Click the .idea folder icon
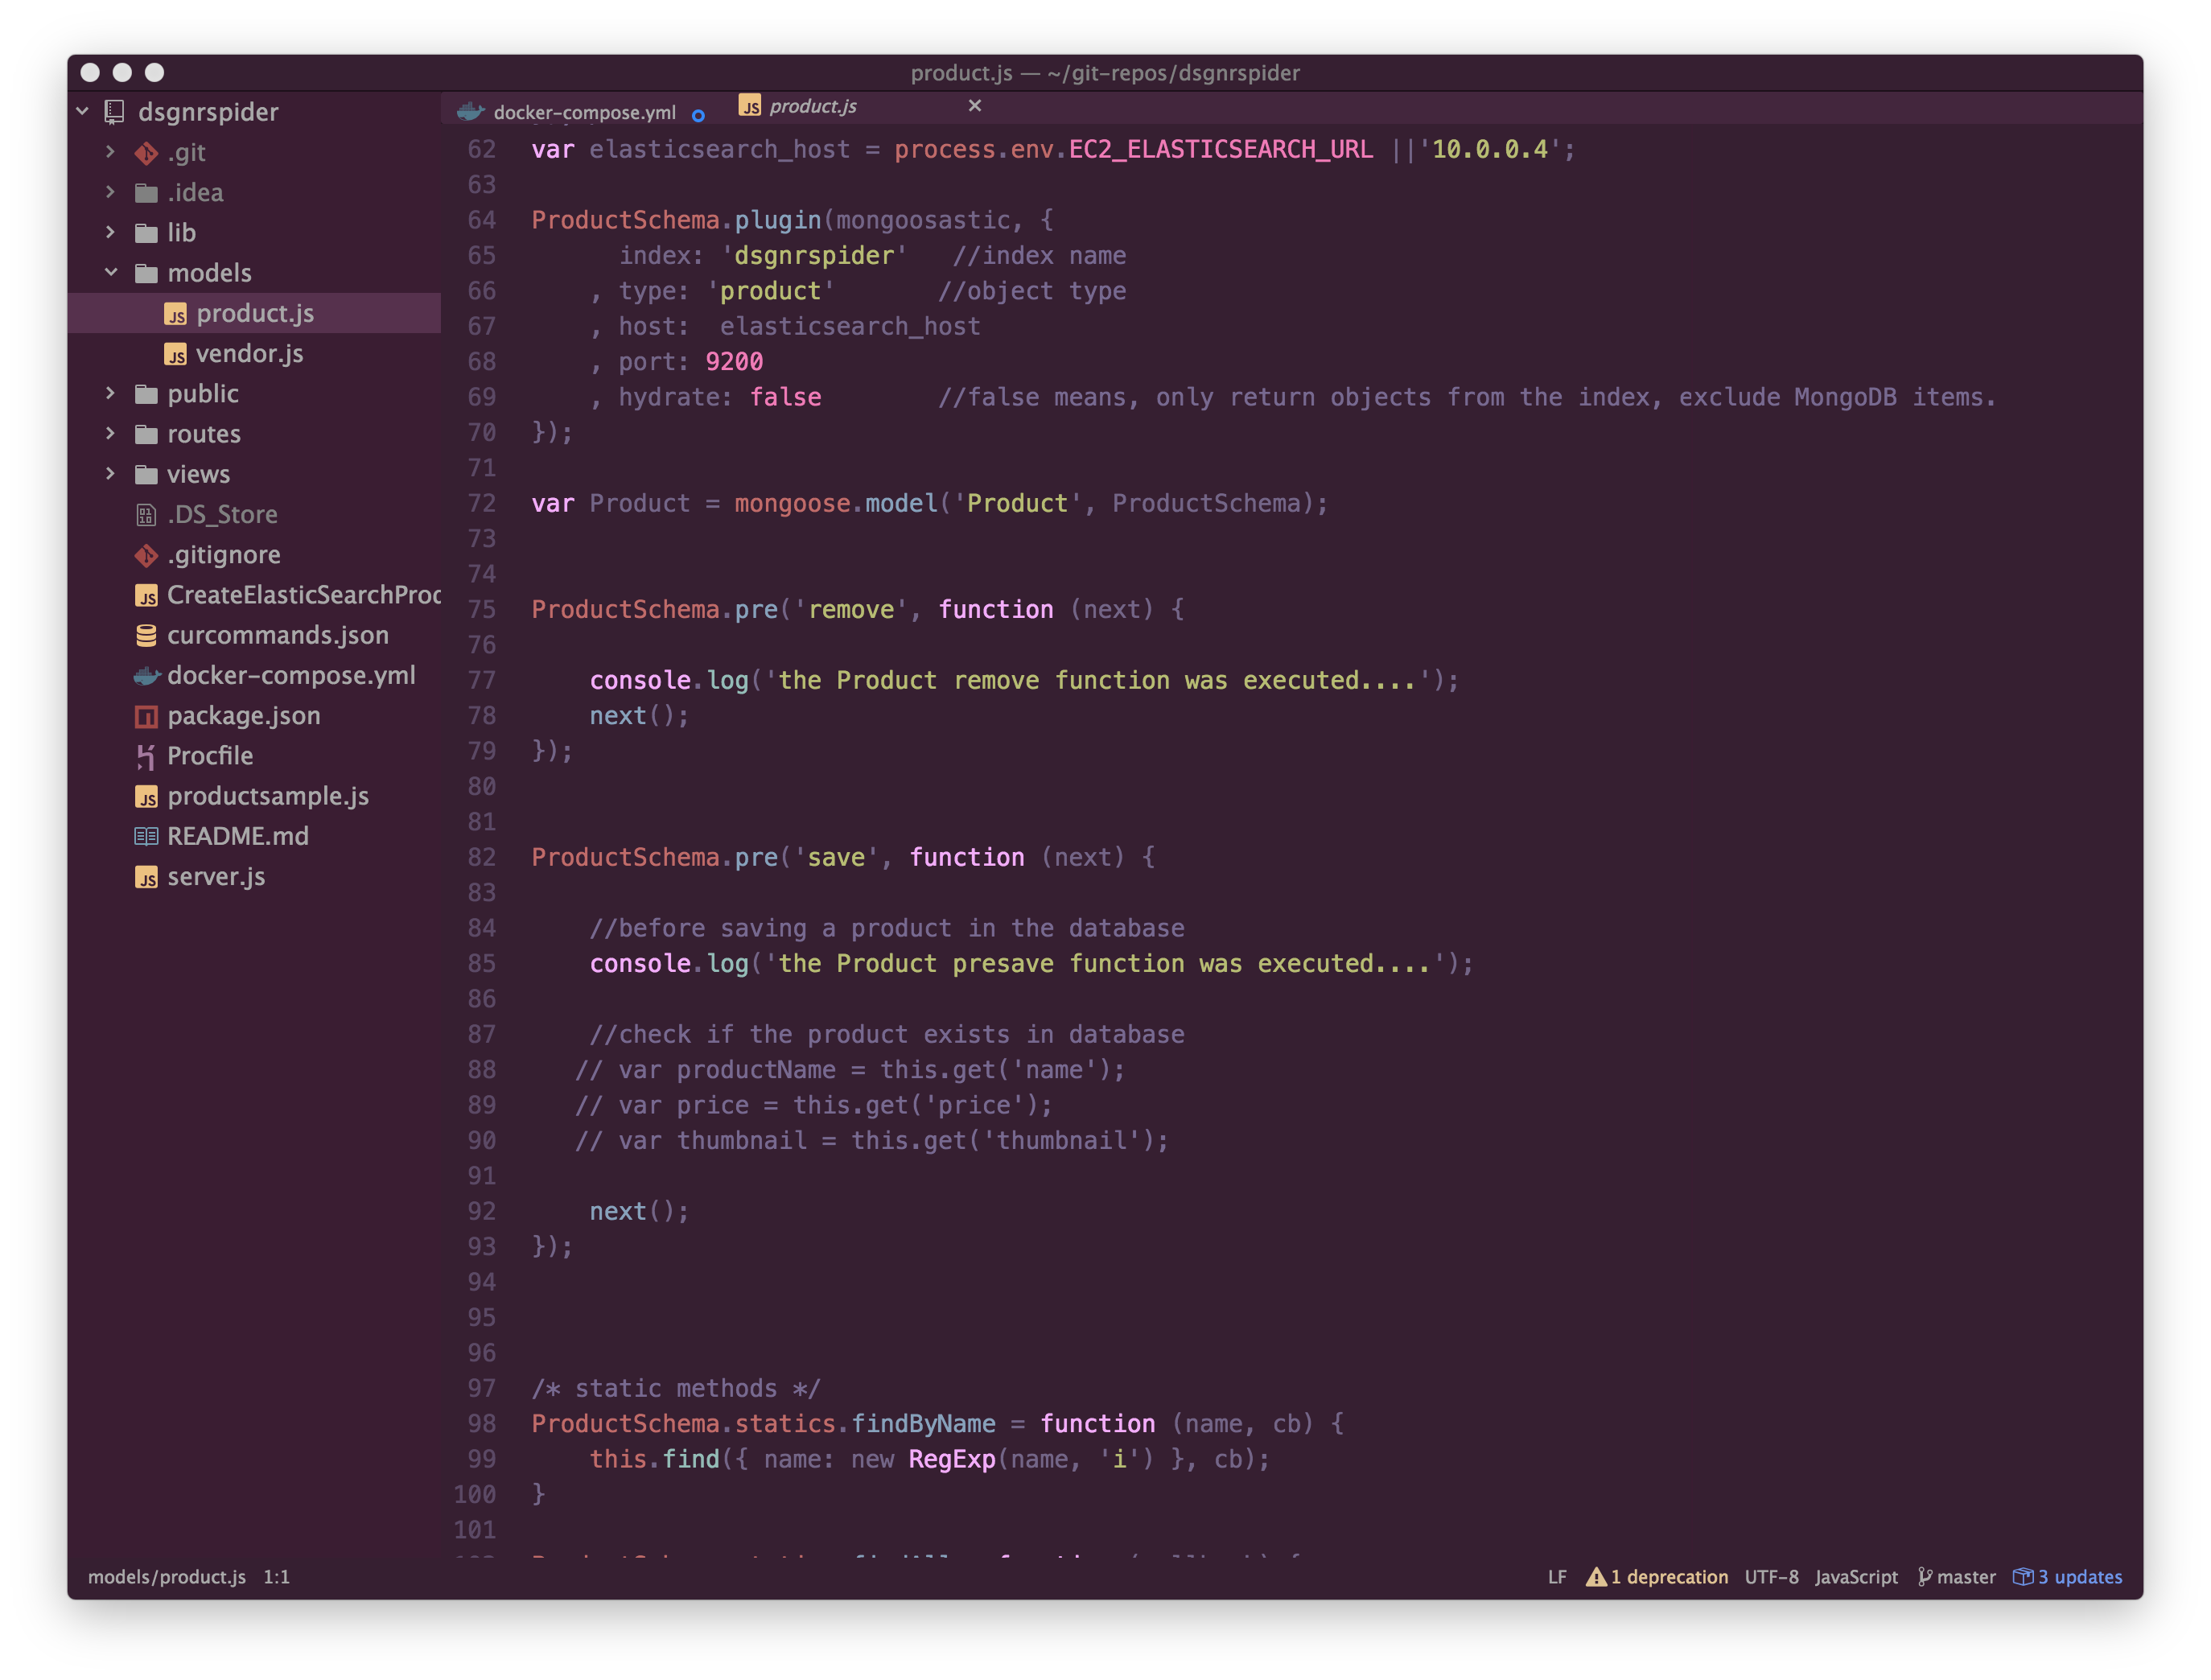 [x=146, y=193]
